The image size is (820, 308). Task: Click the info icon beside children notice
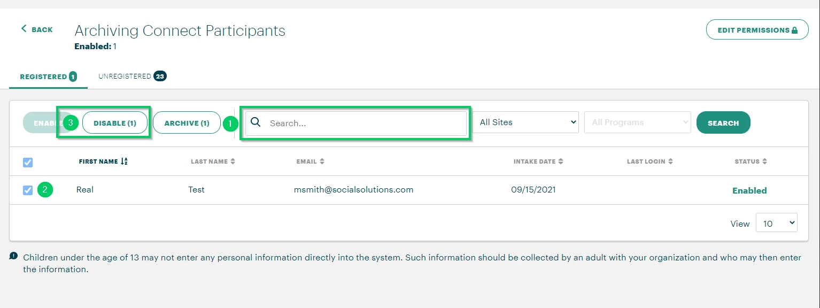click(x=14, y=256)
